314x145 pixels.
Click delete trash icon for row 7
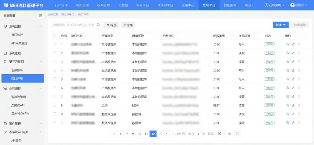299,96
